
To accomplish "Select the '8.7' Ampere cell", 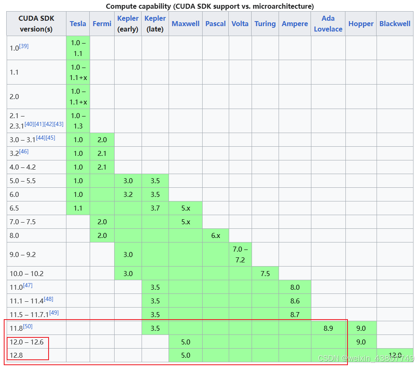I will click(295, 315).
